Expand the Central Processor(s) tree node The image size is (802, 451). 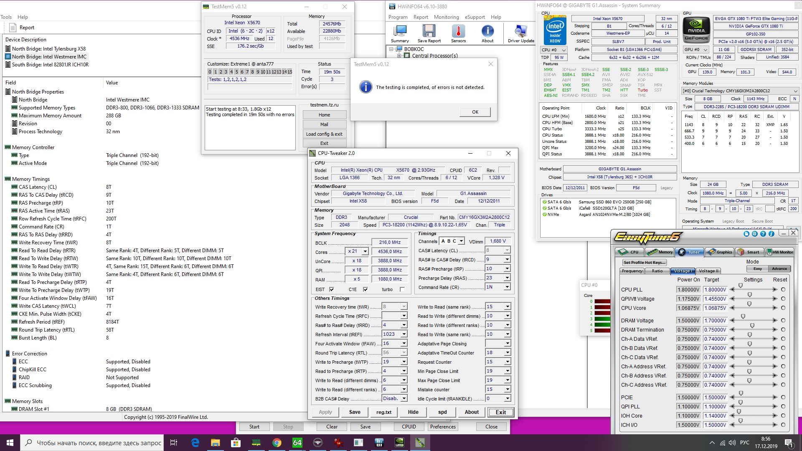399,56
